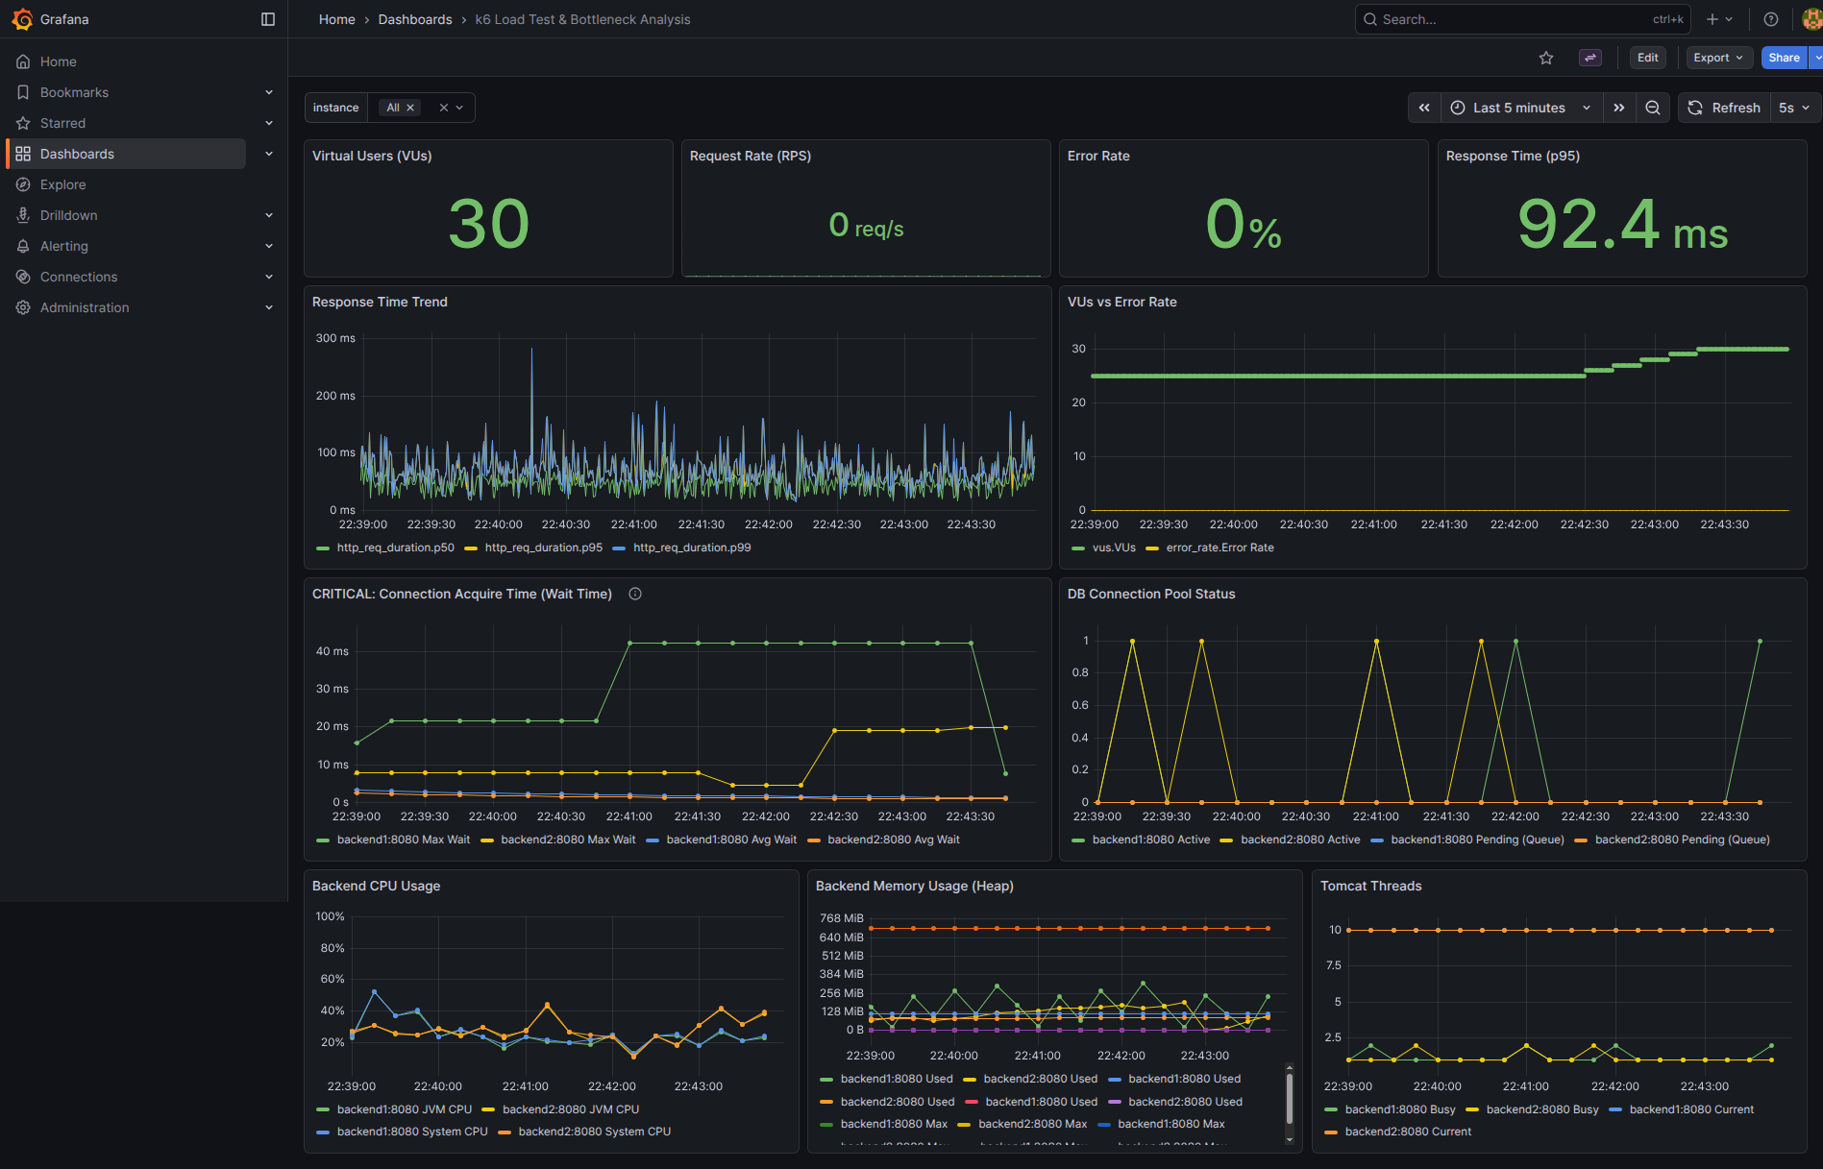Expand the Alerting sidebar section

click(269, 246)
